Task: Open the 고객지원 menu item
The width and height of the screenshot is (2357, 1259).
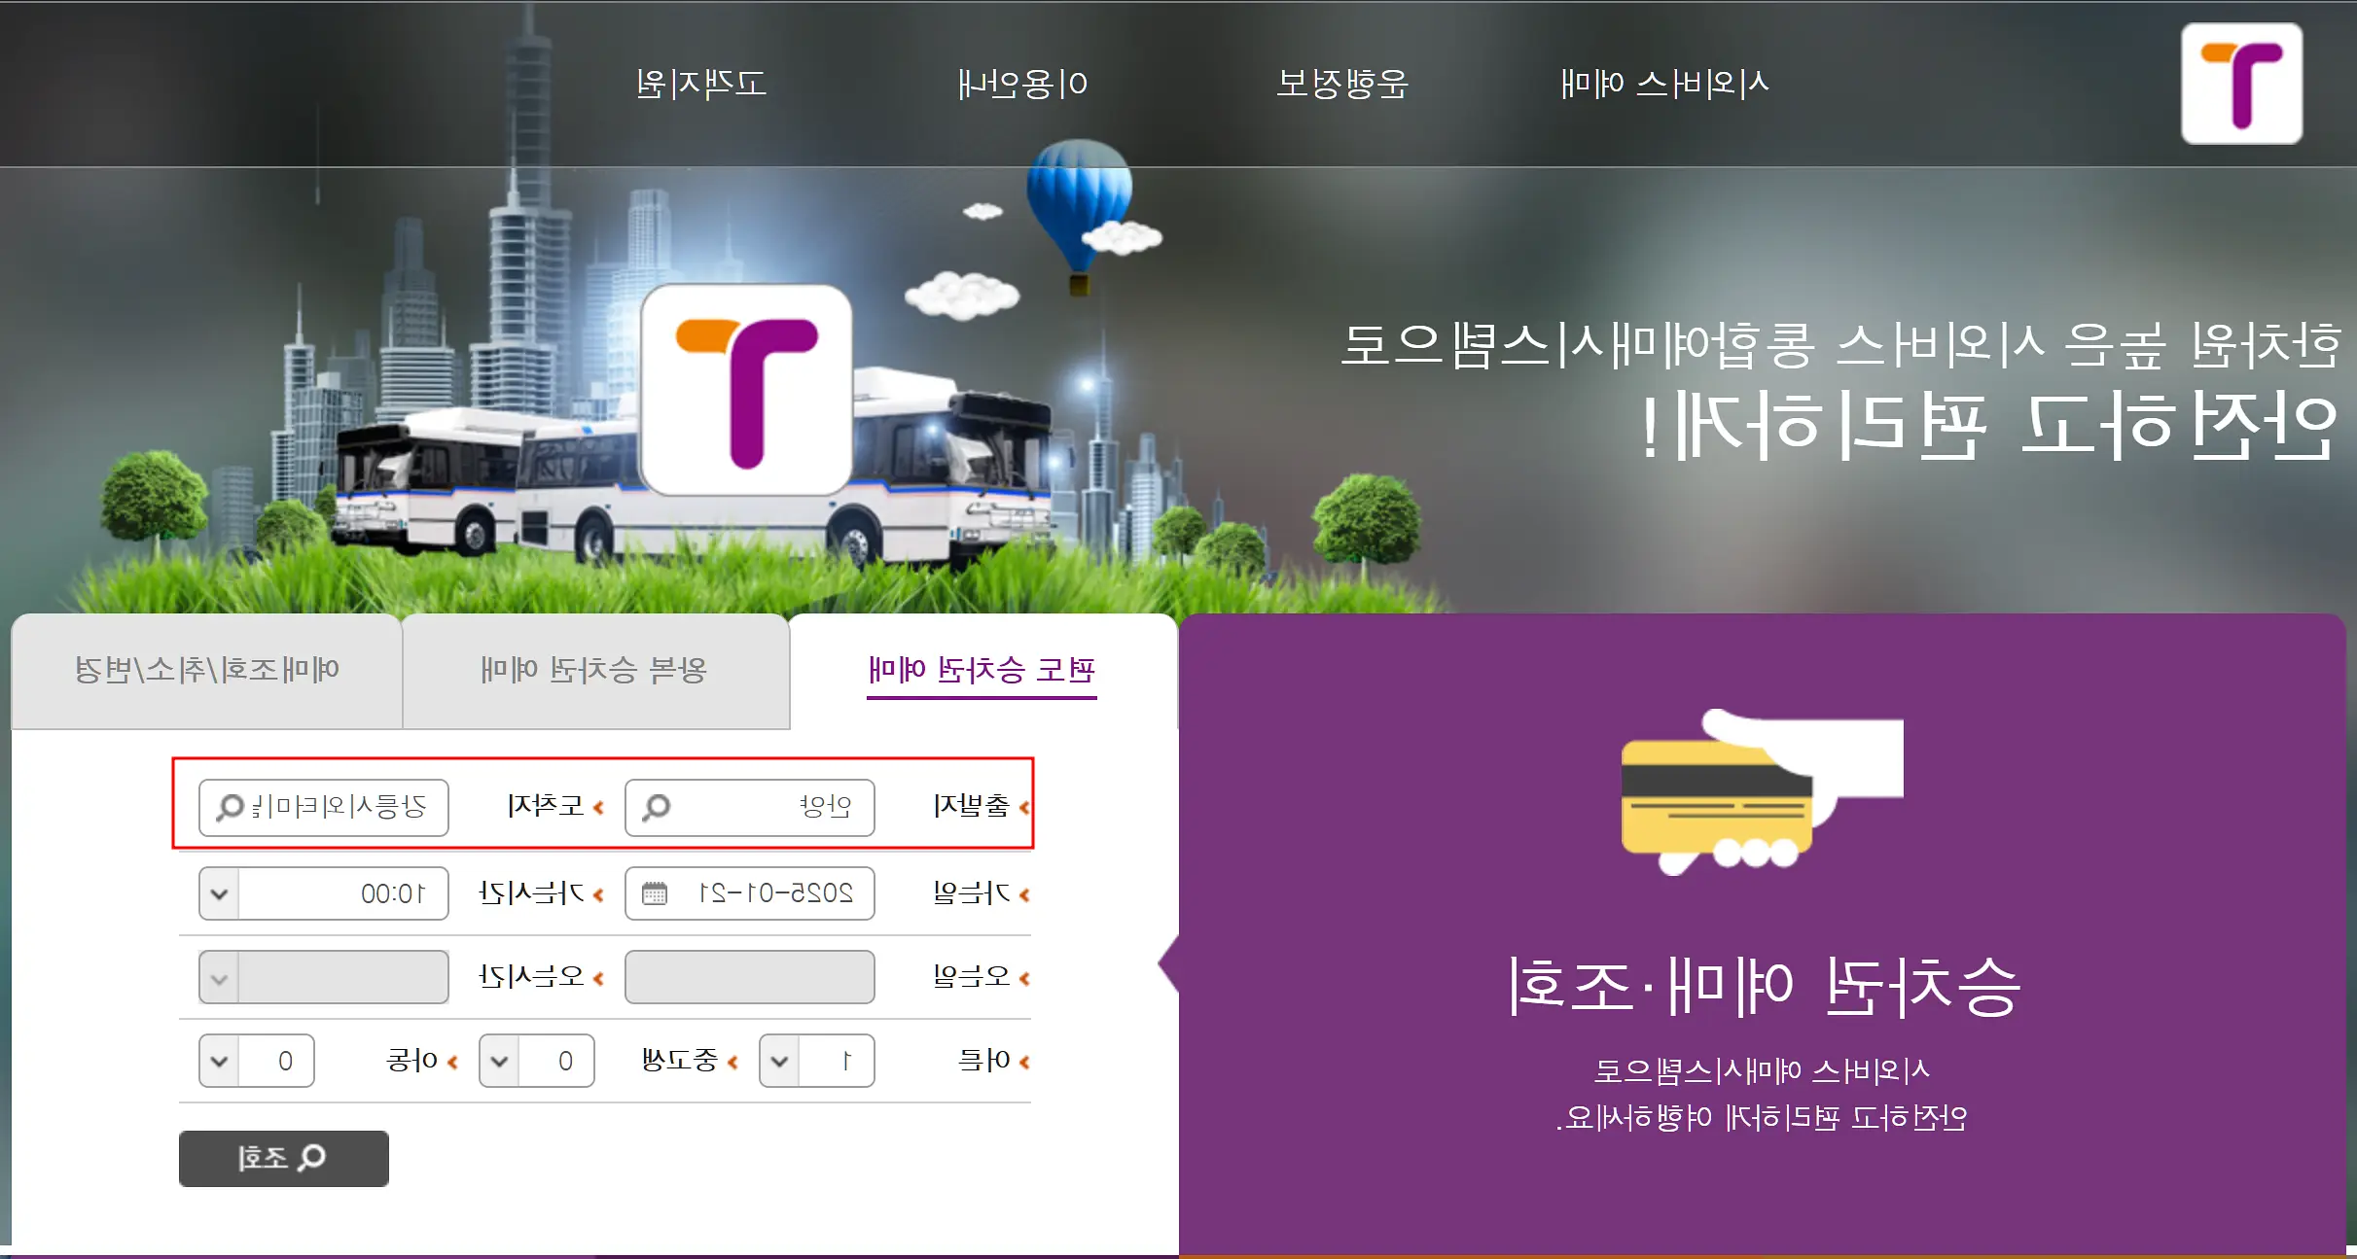Action: point(701,84)
